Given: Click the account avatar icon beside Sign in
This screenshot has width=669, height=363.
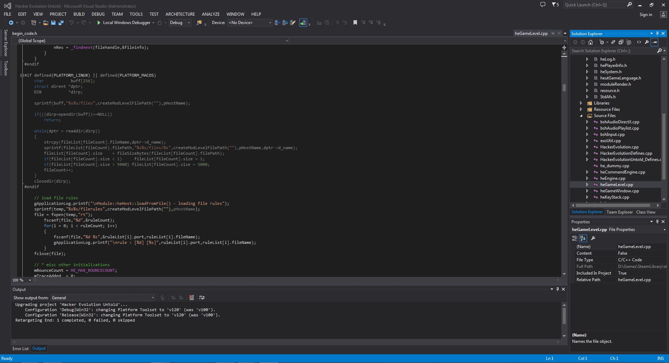Looking at the screenshot, I should point(663,14).
